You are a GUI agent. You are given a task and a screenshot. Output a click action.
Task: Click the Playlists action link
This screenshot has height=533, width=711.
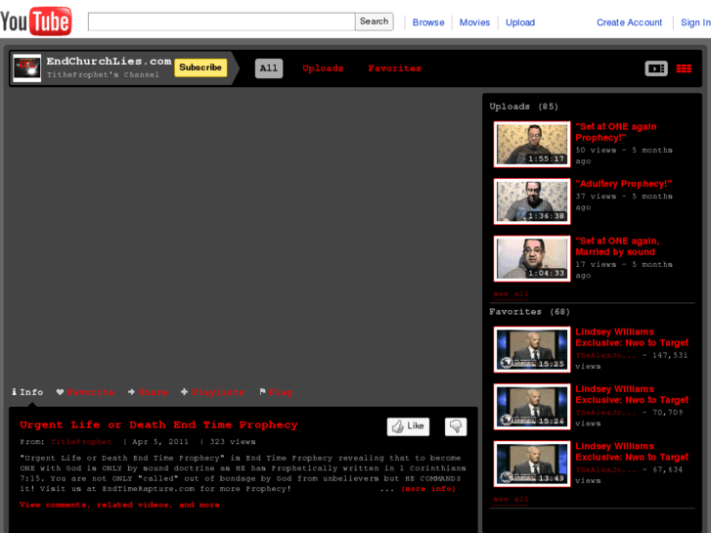pyautogui.click(x=218, y=392)
